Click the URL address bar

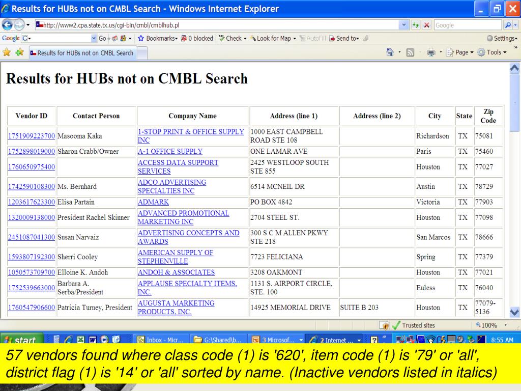[217, 25]
